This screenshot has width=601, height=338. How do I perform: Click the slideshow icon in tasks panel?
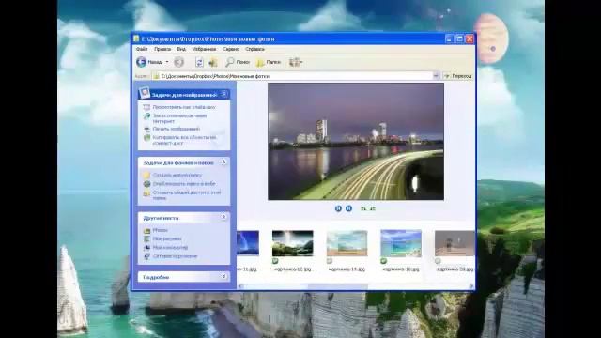click(x=146, y=107)
